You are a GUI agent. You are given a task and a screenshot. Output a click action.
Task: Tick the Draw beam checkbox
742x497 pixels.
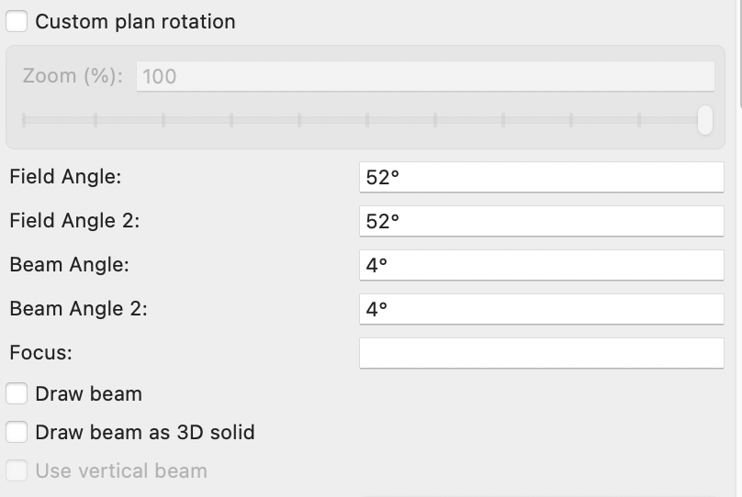[17, 394]
